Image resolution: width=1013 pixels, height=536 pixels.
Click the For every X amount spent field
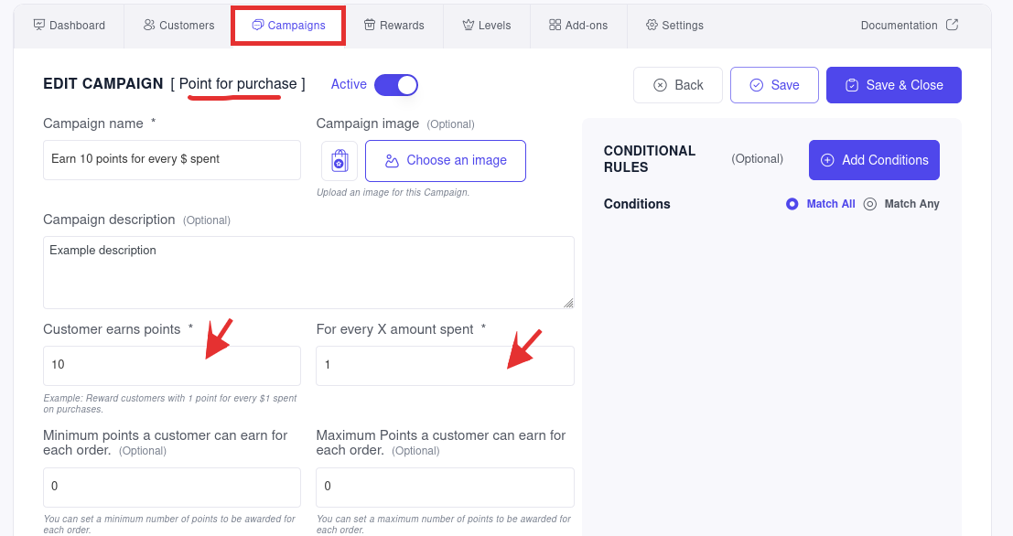click(445, 365)
